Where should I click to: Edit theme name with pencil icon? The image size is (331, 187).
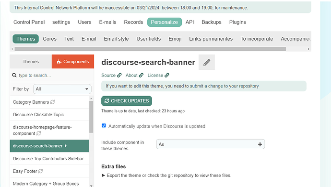[207, 62]
